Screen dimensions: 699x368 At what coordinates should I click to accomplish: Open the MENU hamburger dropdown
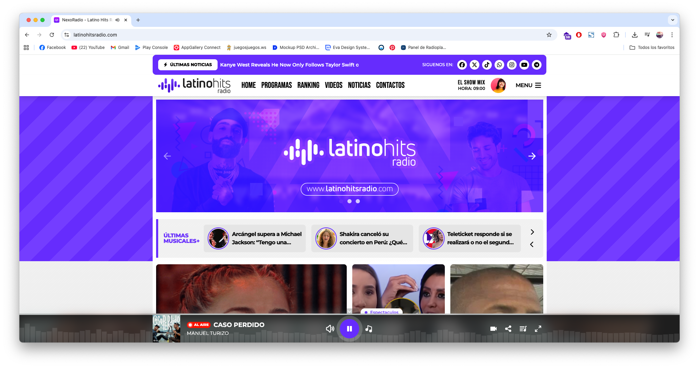(x=528, y=85)
